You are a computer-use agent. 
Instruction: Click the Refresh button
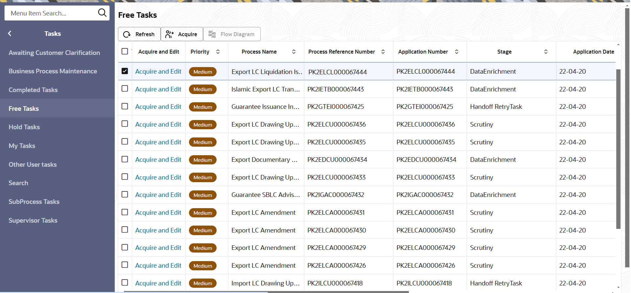(x=139, y=34)
